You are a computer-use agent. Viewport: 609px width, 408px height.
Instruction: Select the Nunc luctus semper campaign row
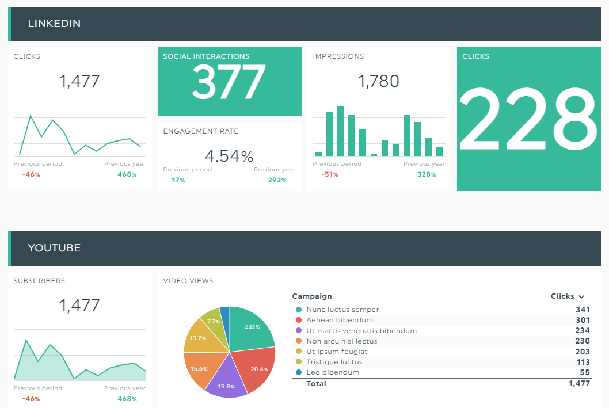pos(441,310)
